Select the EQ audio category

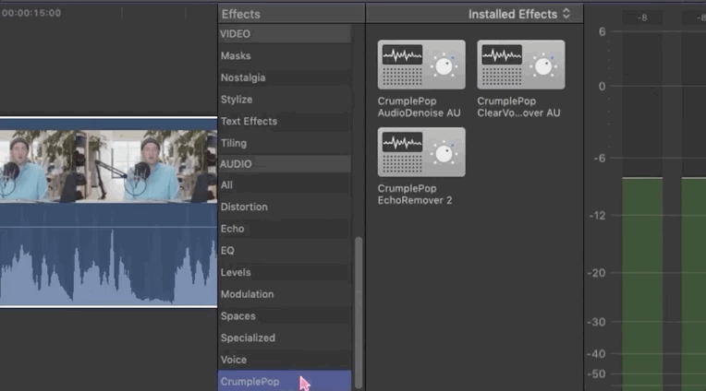tap(285, 250)
